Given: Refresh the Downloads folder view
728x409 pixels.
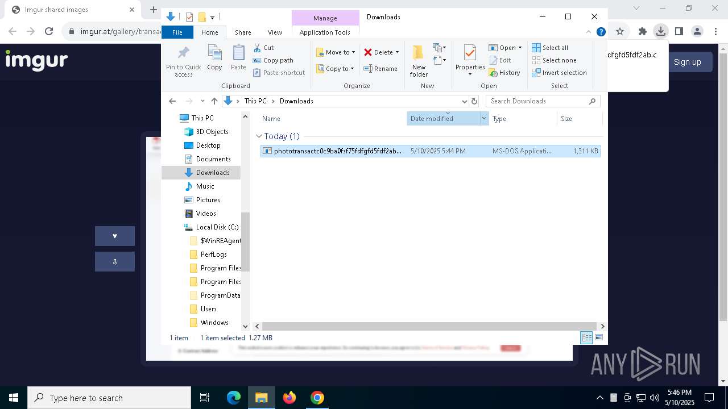Looking at the screenshot, I should coord(474,101).
